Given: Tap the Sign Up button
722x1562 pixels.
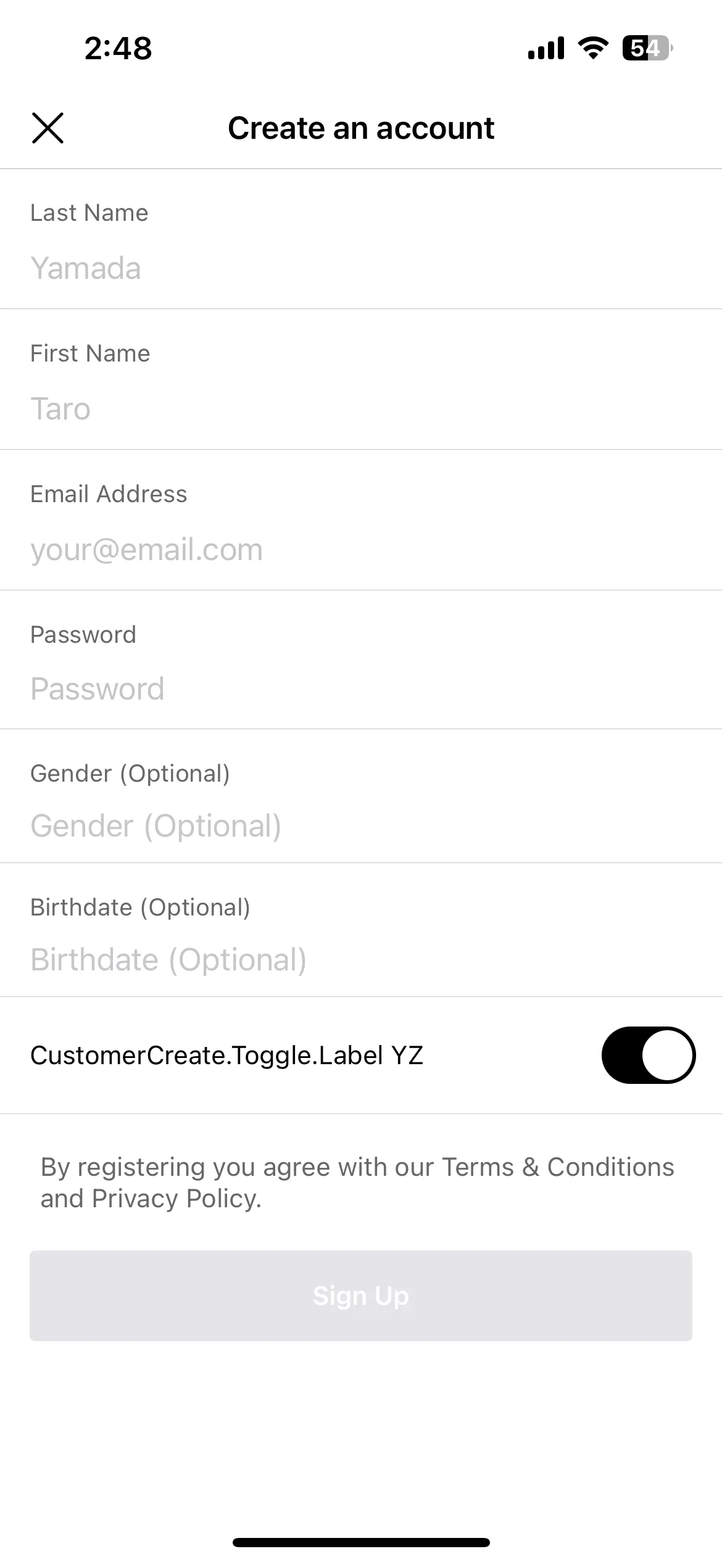Looking at the screenshot, I should [x=361, y=1295].
